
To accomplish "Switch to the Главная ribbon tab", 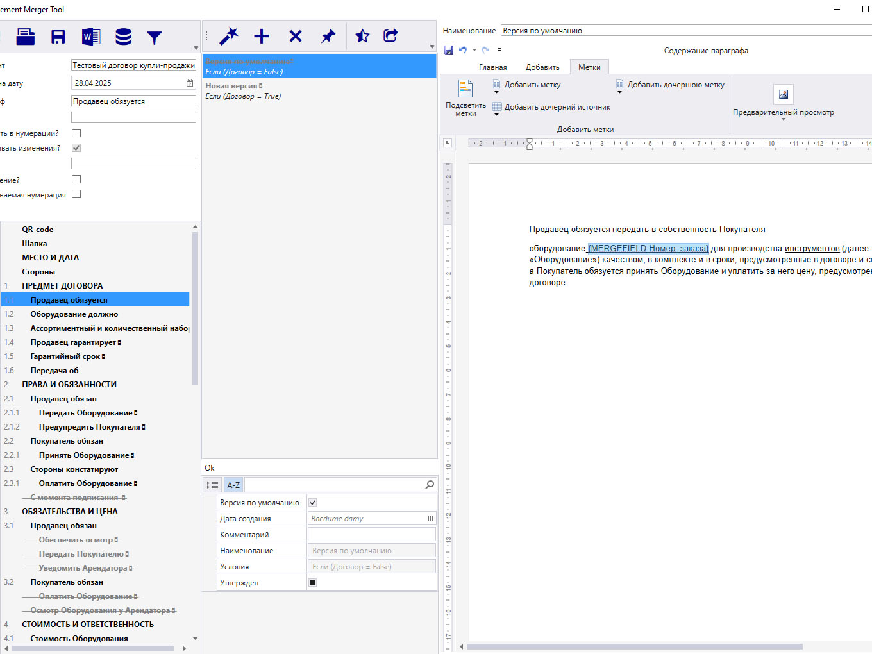I will (x=492, y=67).
